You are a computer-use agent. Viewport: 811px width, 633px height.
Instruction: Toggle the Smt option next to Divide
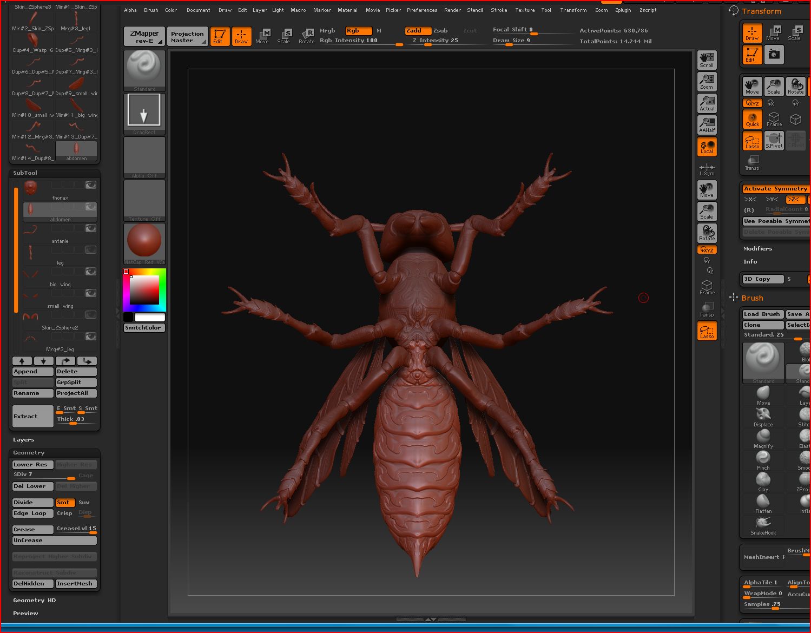[x=65, y=503]
